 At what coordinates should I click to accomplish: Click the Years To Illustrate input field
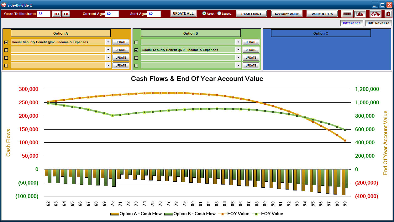coord(44,14)
